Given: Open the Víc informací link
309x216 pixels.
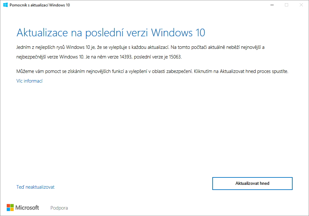Looking at the screenshot, I should click(x=29, y=81).
